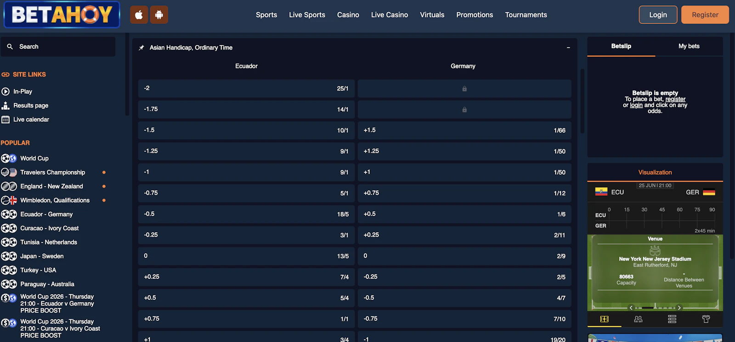Viewport: 735px width, 342px height.
Task: Click the World Cup sidebar icon
Action: pos(9,158)
